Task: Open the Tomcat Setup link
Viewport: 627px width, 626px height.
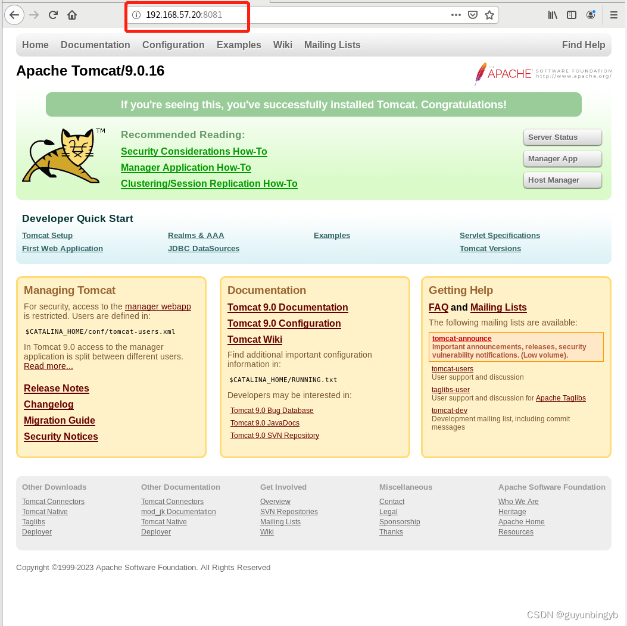Action: (47, 235)
